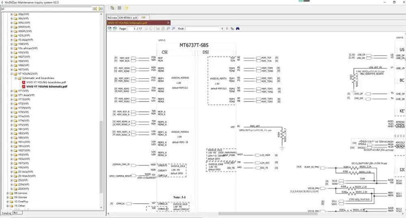Click the GPIO_CAMERA_RESET label in schematic
The width and height of the screenshot is (406, 218).
tap(121, 176)
